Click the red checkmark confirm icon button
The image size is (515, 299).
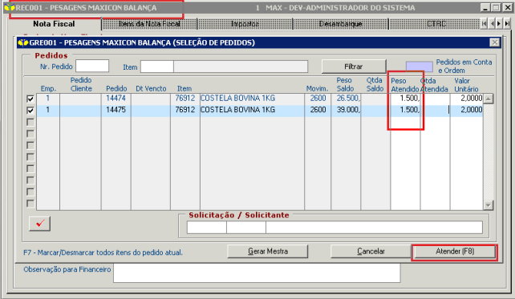click(39, 224)
